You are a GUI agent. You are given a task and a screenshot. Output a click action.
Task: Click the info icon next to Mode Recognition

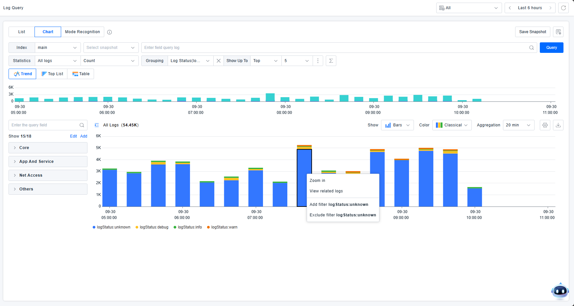pyautogui.click(x=109, y=32)
